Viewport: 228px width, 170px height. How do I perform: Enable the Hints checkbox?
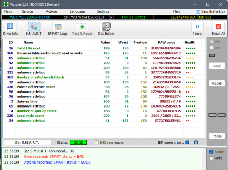(x=211, y=158)
